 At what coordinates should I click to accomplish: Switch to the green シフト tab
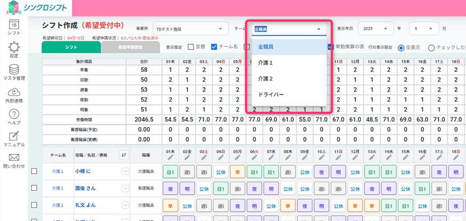pos(71,47)
